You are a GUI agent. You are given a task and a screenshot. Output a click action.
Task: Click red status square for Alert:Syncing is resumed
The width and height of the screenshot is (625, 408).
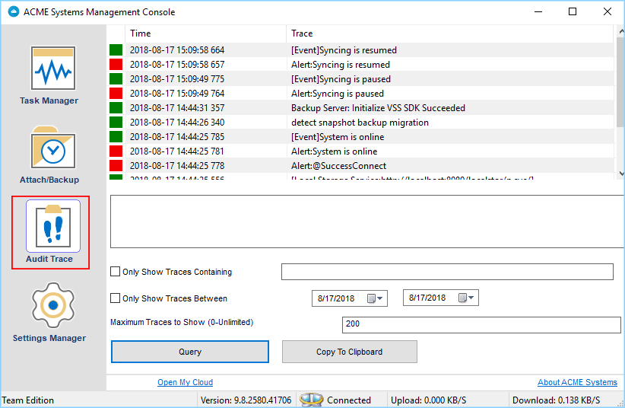(x=116, y=64)
